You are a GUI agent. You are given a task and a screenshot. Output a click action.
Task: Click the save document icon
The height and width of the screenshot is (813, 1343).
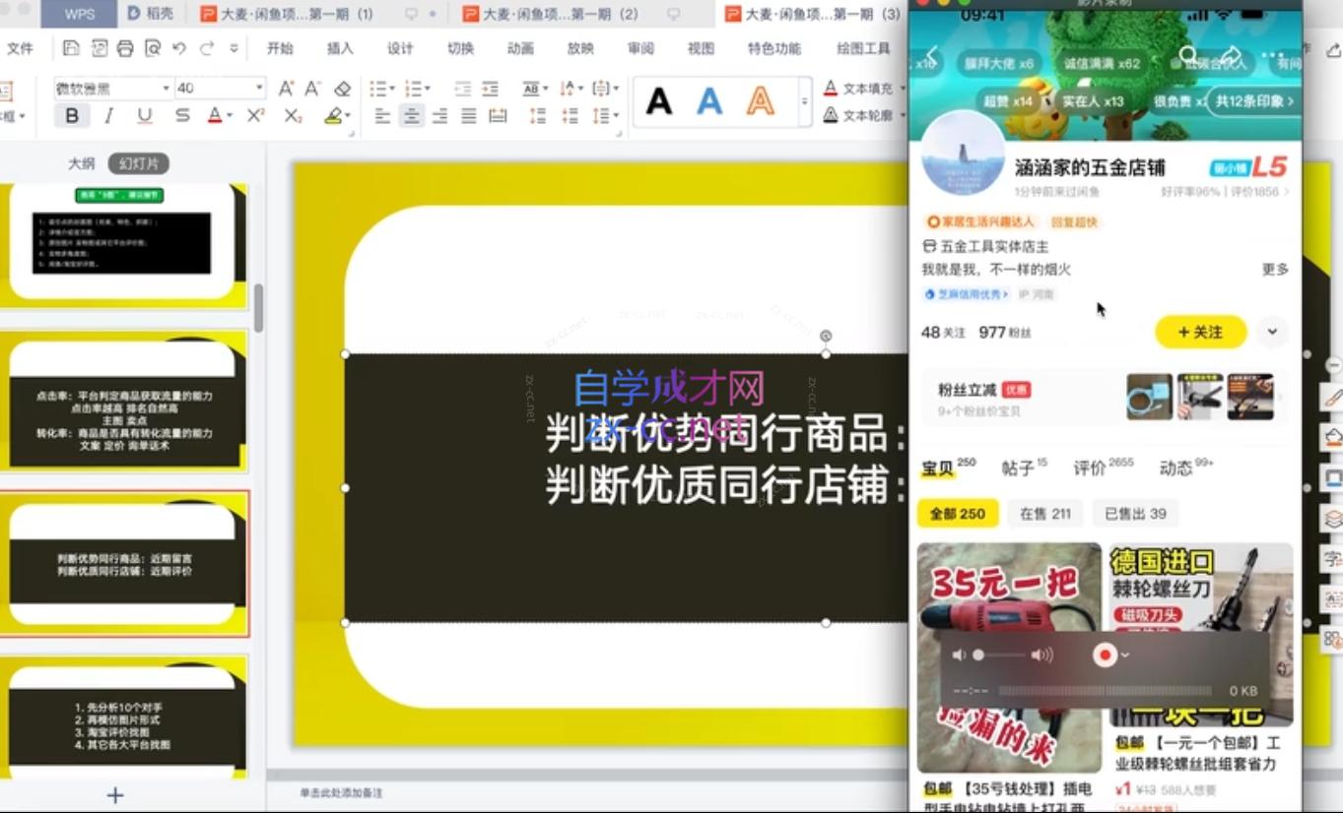coord(71,48)
